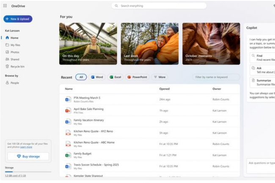
Task: Click the Word filter app icon
Action: pos(93,77)
